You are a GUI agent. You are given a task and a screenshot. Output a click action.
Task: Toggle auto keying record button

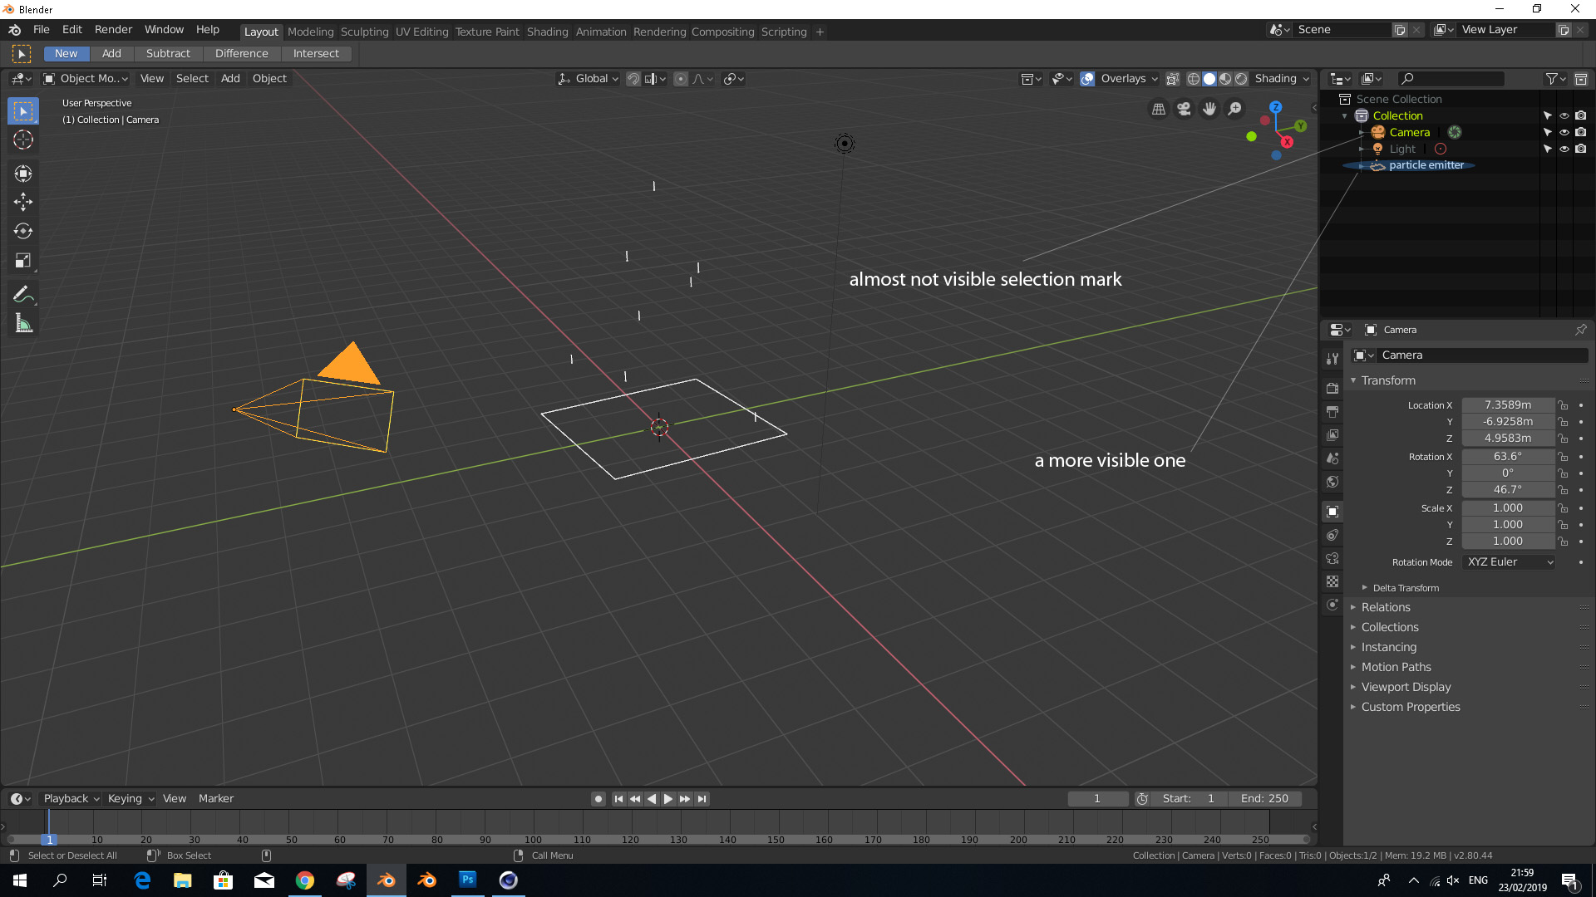tap(598, 799)
